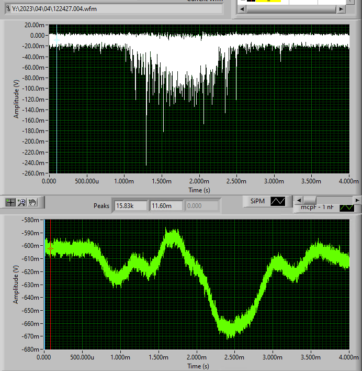Click upper graph Y-axis label 20.00m
Screen dimensions: 362x371
[34, 25]
